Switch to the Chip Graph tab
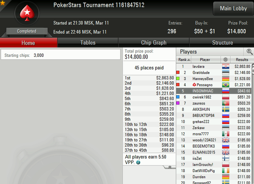 [x=154, y=43]
